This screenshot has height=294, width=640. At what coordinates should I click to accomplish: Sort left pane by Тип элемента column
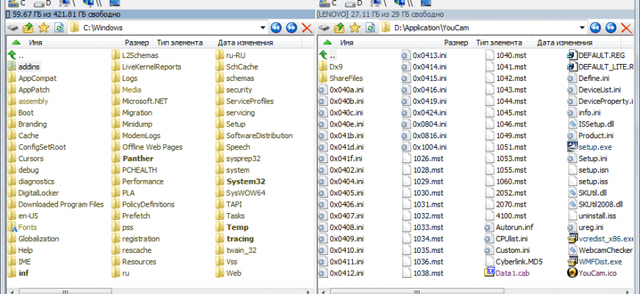[179, 43]
